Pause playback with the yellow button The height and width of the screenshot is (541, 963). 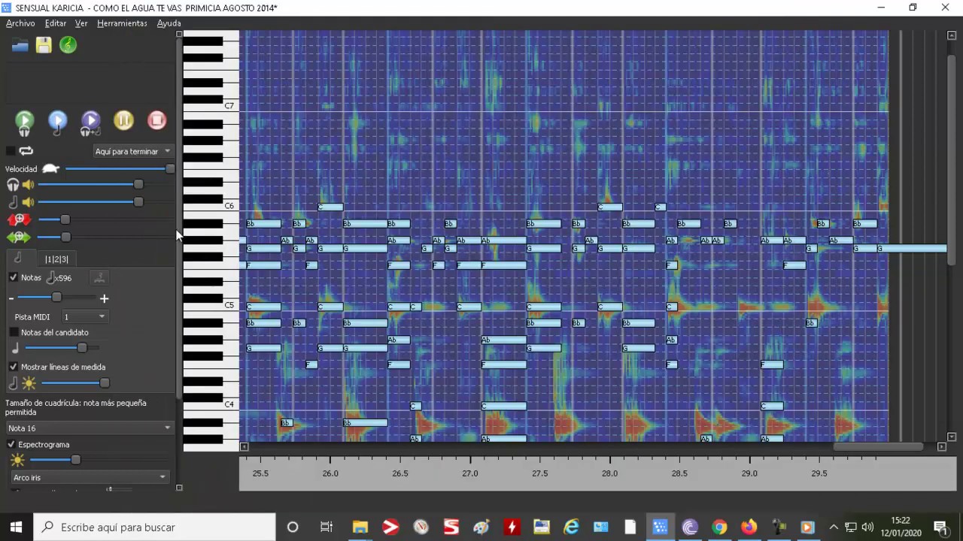tap(123, 120)
